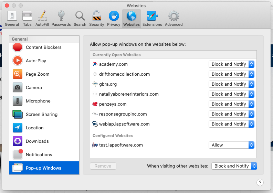273x193 pixels.
Task: Click the Microphone icon in sidebar
Action: tap(18, 101)
